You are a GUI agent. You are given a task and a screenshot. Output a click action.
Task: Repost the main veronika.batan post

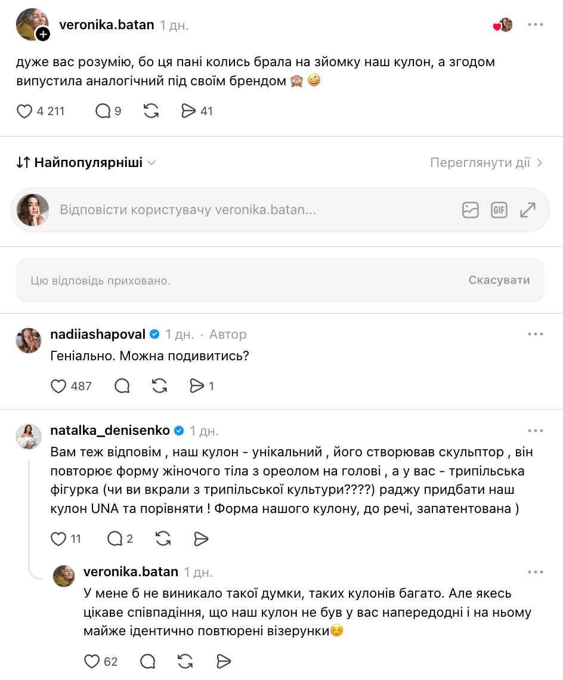151,112
